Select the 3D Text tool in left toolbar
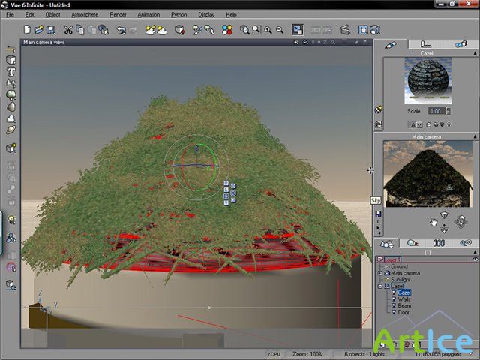 [x=11, y=71]
